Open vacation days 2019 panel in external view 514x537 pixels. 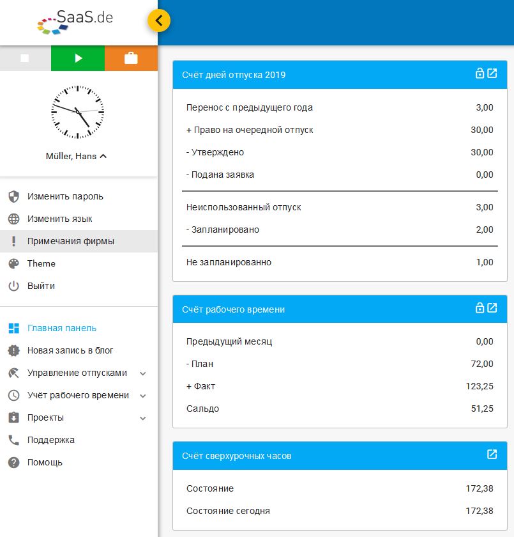point(492,74)
